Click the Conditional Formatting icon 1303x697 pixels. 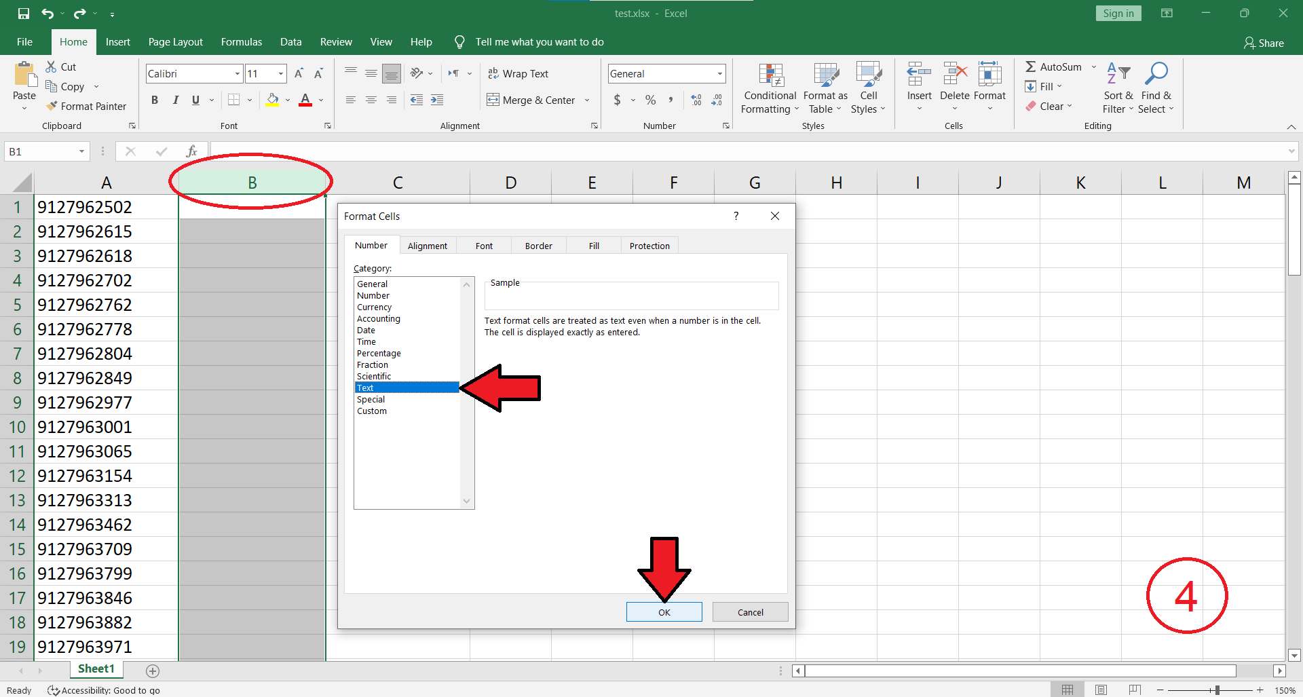(x=770, y=76)
